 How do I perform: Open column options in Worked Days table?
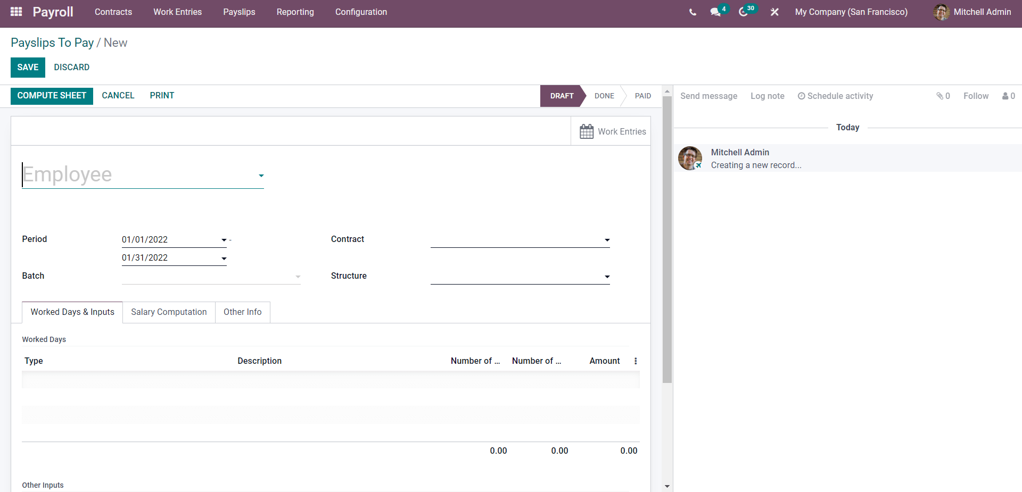coord(636,361)
